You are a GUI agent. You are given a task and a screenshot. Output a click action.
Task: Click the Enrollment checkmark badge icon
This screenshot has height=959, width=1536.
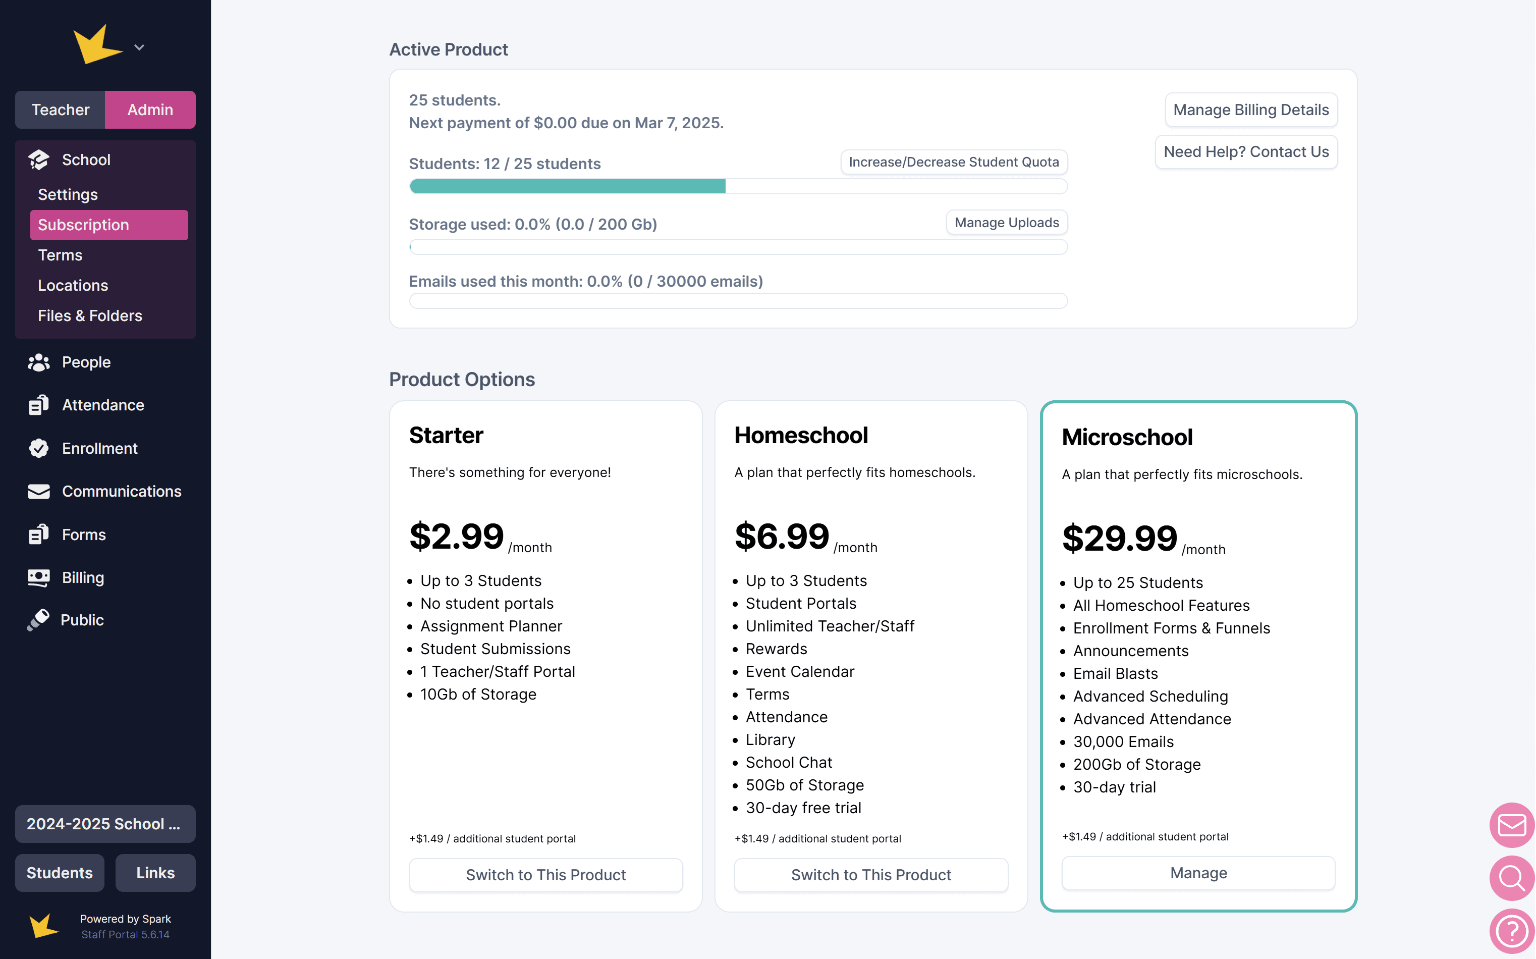(39, 448)
